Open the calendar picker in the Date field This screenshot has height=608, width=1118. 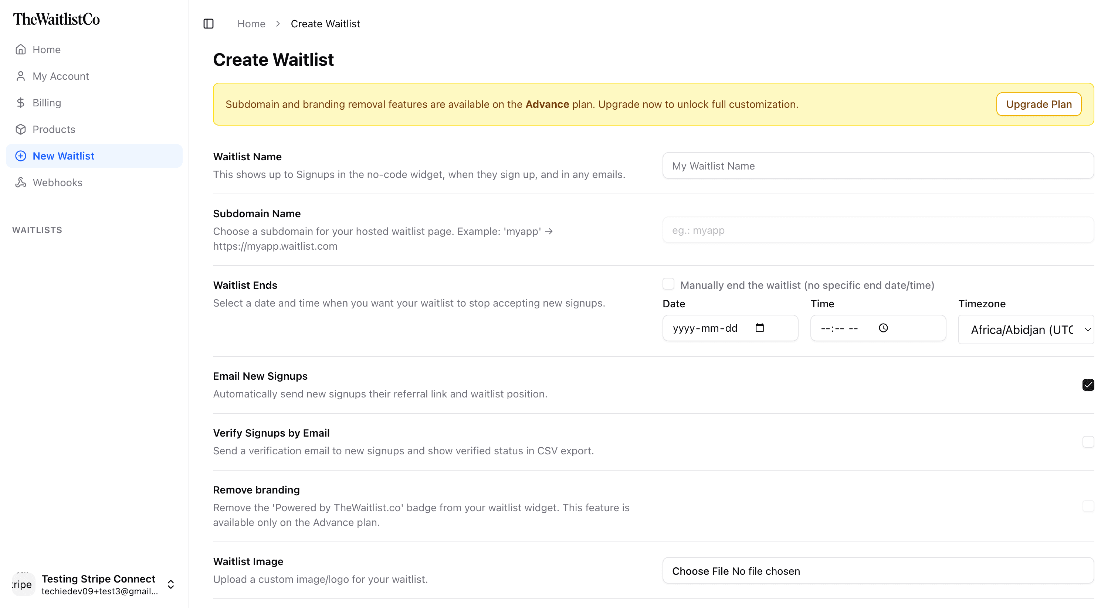[760, 328]
